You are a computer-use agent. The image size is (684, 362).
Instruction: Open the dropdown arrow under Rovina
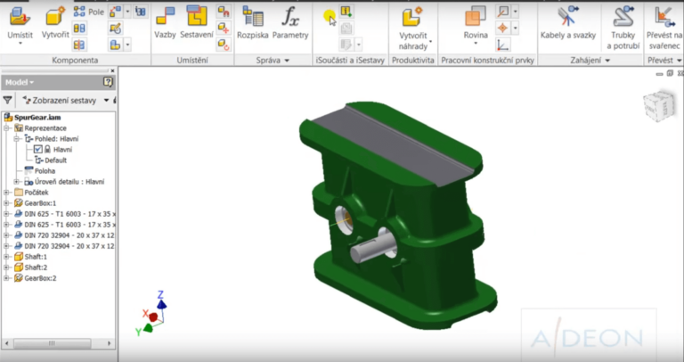click(x=476, y=44)
